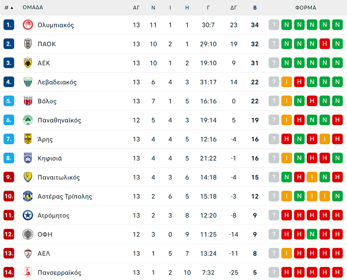Click the ΑΕΚ yellow crest icon
The image size is (347, 280).
click(x=28, y=63)
